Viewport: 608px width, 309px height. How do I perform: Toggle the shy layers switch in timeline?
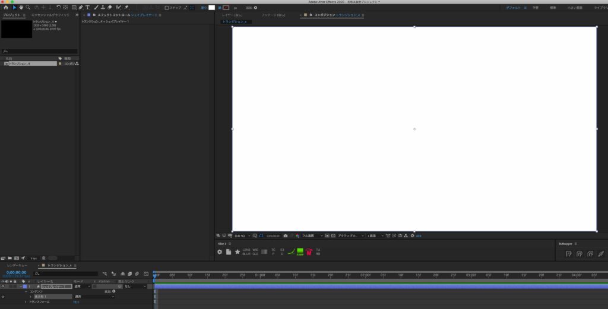click(123, 274)
